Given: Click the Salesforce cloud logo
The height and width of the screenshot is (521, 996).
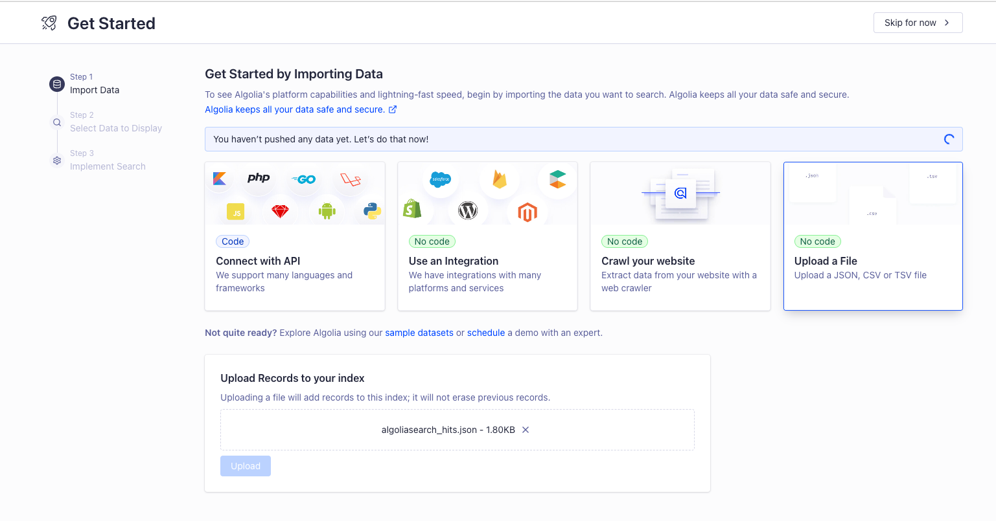Looking at the screenshot, I should [441, 179].
